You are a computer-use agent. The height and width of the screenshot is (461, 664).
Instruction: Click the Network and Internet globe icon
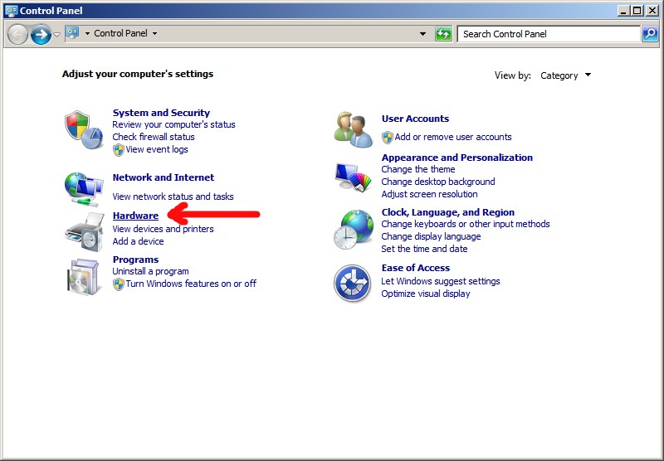[84, 189]
